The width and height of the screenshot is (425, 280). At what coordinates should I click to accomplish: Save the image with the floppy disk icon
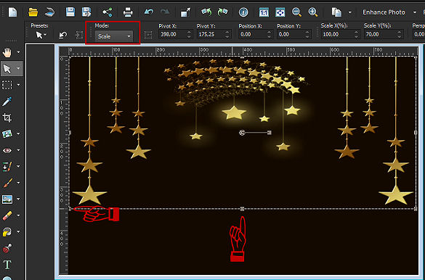70,12
